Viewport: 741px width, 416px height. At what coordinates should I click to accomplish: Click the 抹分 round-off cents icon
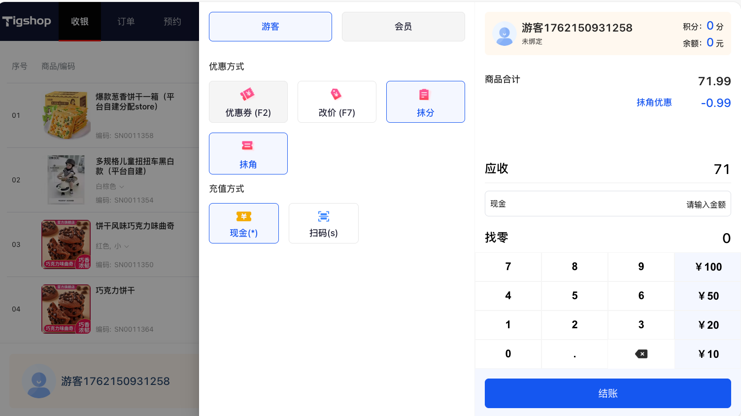coord(424,95)
